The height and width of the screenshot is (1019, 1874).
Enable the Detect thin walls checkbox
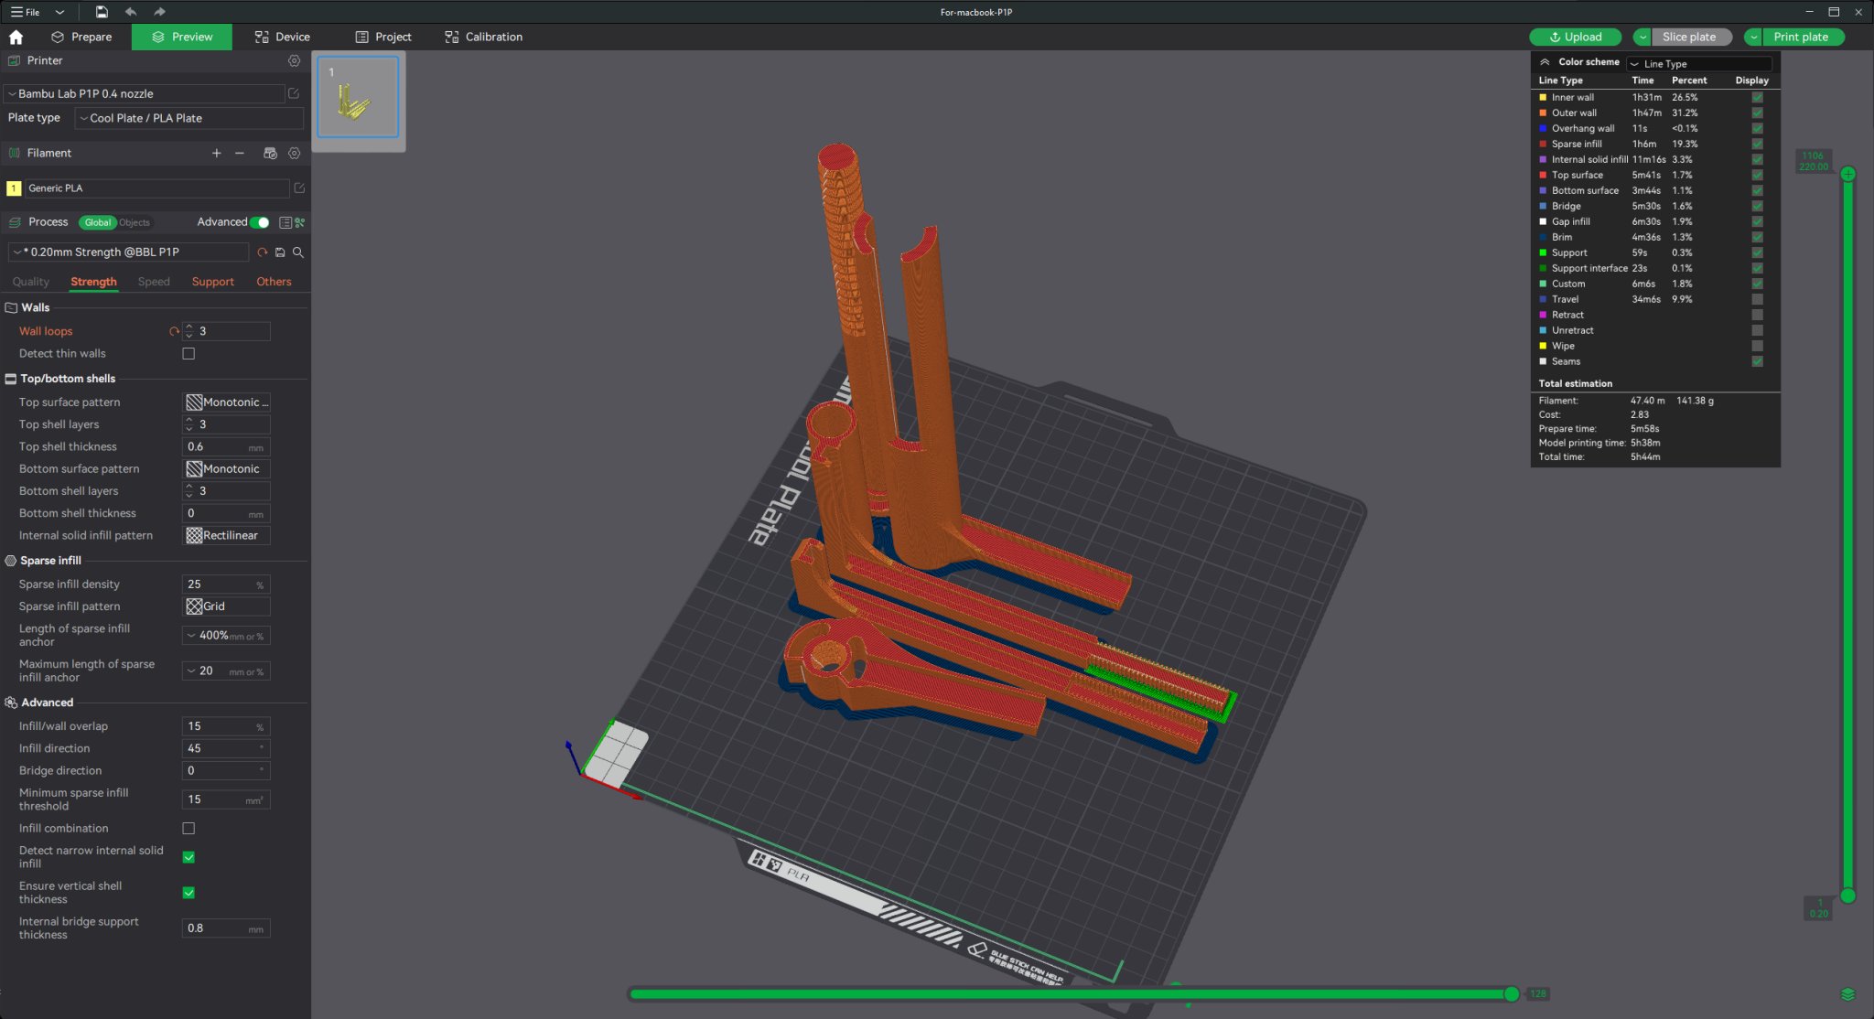(x=188, y=354)
